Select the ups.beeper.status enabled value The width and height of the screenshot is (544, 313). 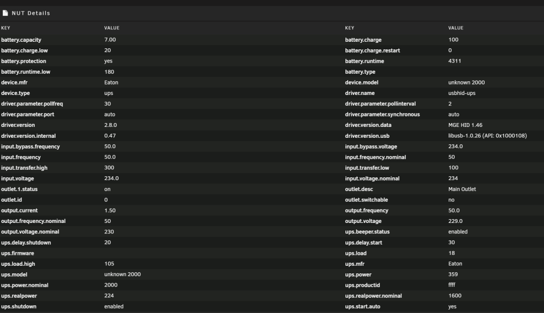[458, 232]
